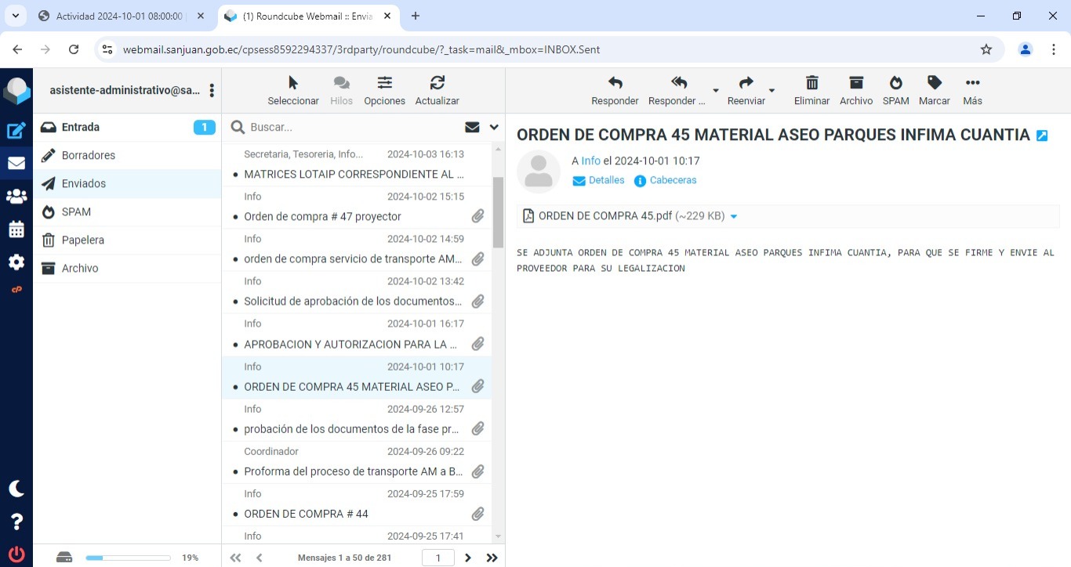
Task: Open the compose new message icon
Action: pos(16,131)
